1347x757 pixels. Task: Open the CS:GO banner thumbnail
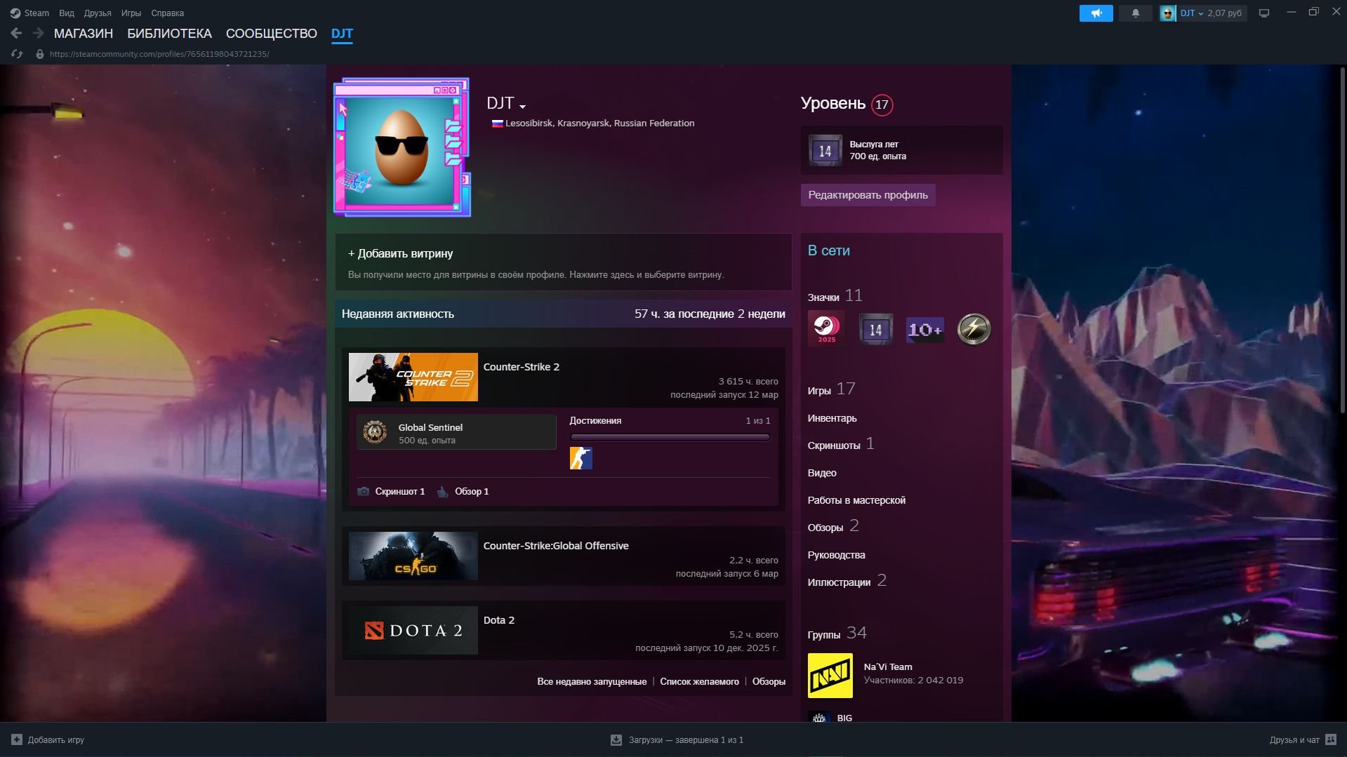pyautogui.click(x=413, y=556)
